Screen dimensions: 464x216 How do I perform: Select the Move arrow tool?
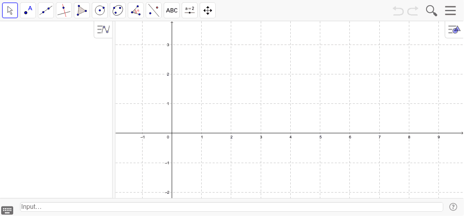tap(10, 11)
